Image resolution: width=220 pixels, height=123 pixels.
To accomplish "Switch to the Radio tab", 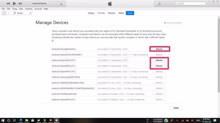I will [x=121, y=13].
